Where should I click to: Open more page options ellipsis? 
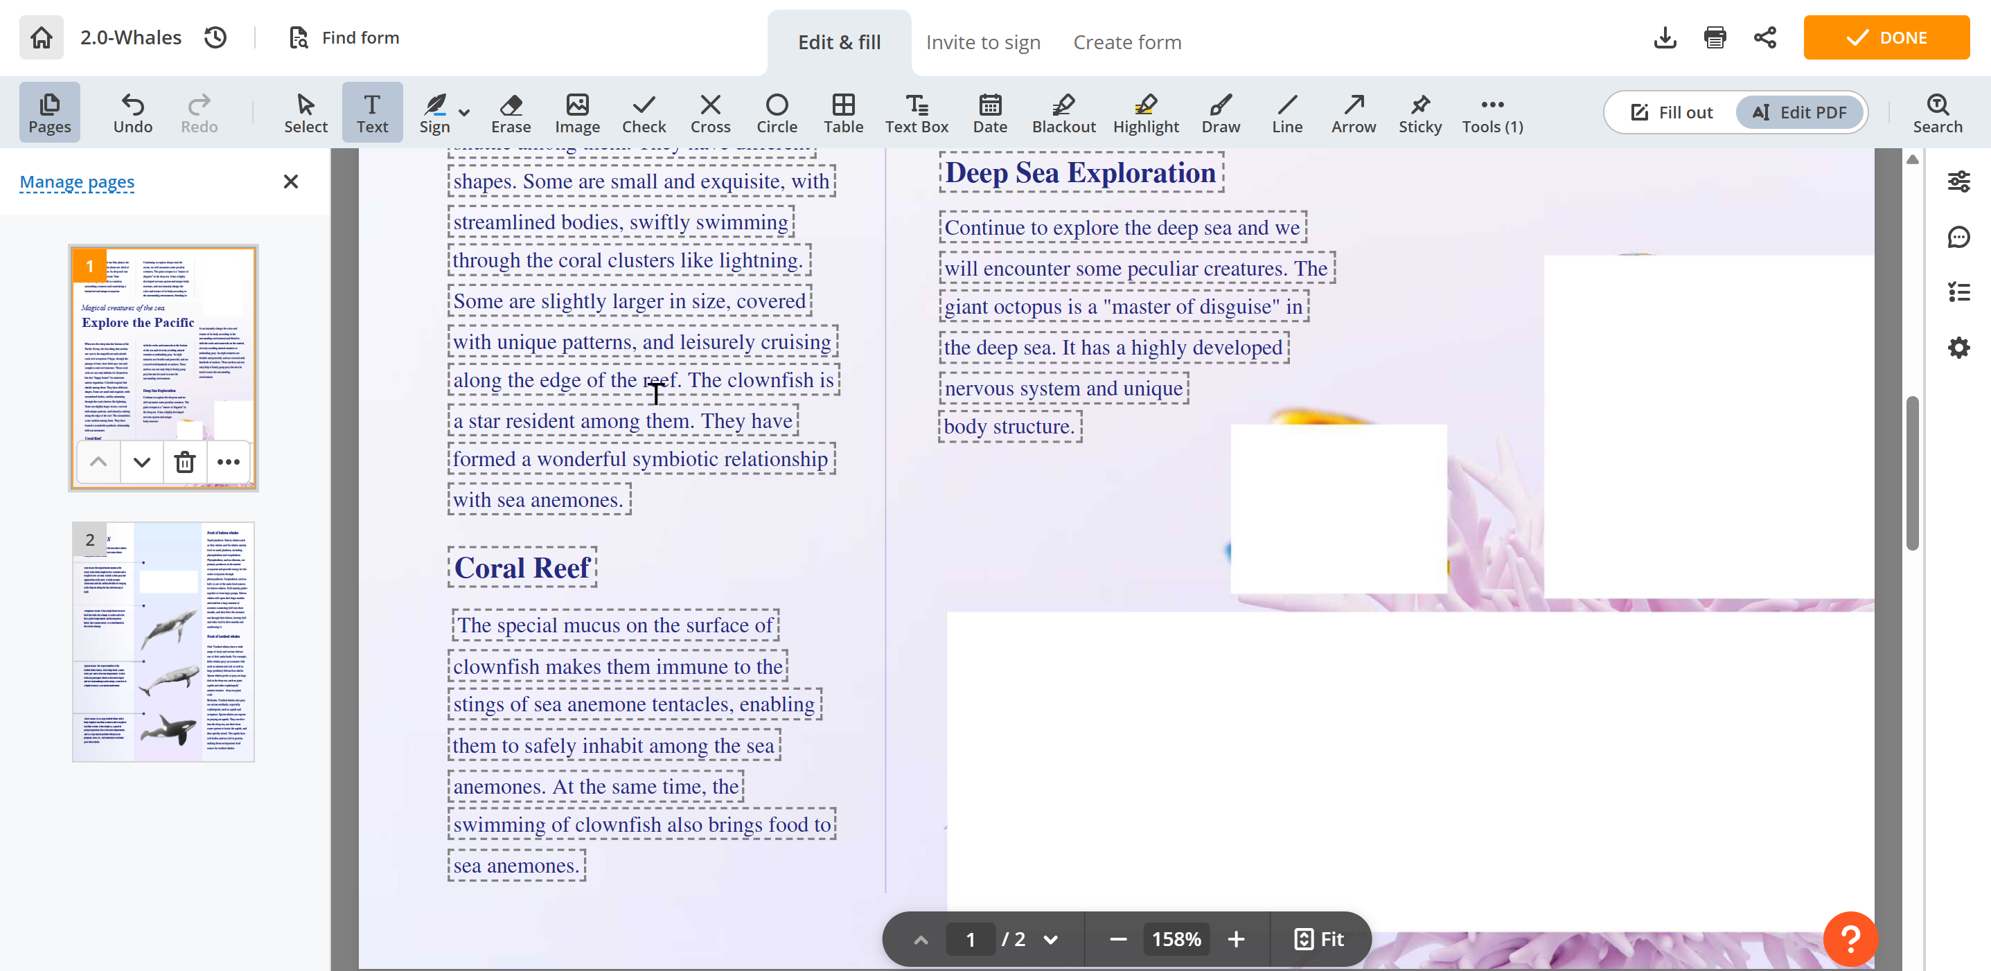click(228, 462)
